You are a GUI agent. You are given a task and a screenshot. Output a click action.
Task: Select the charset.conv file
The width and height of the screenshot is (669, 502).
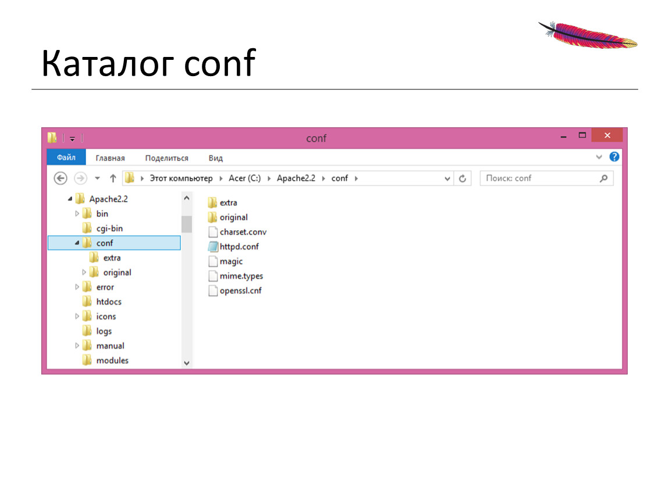(243, 232)
